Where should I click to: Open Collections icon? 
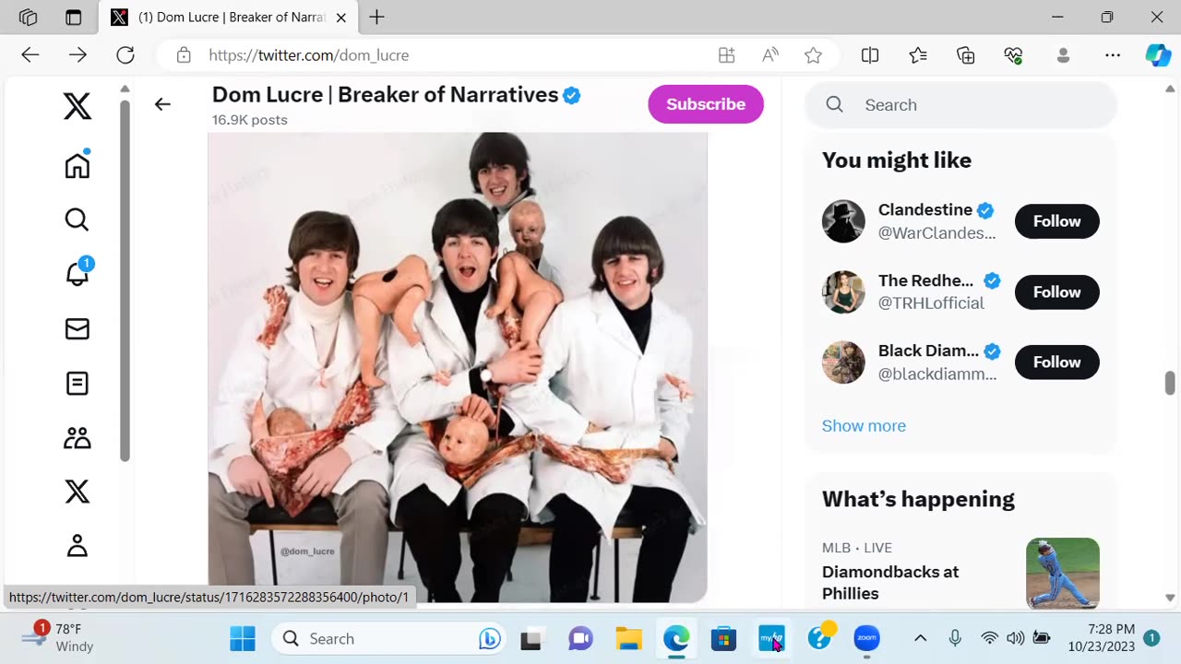point(966,55)
